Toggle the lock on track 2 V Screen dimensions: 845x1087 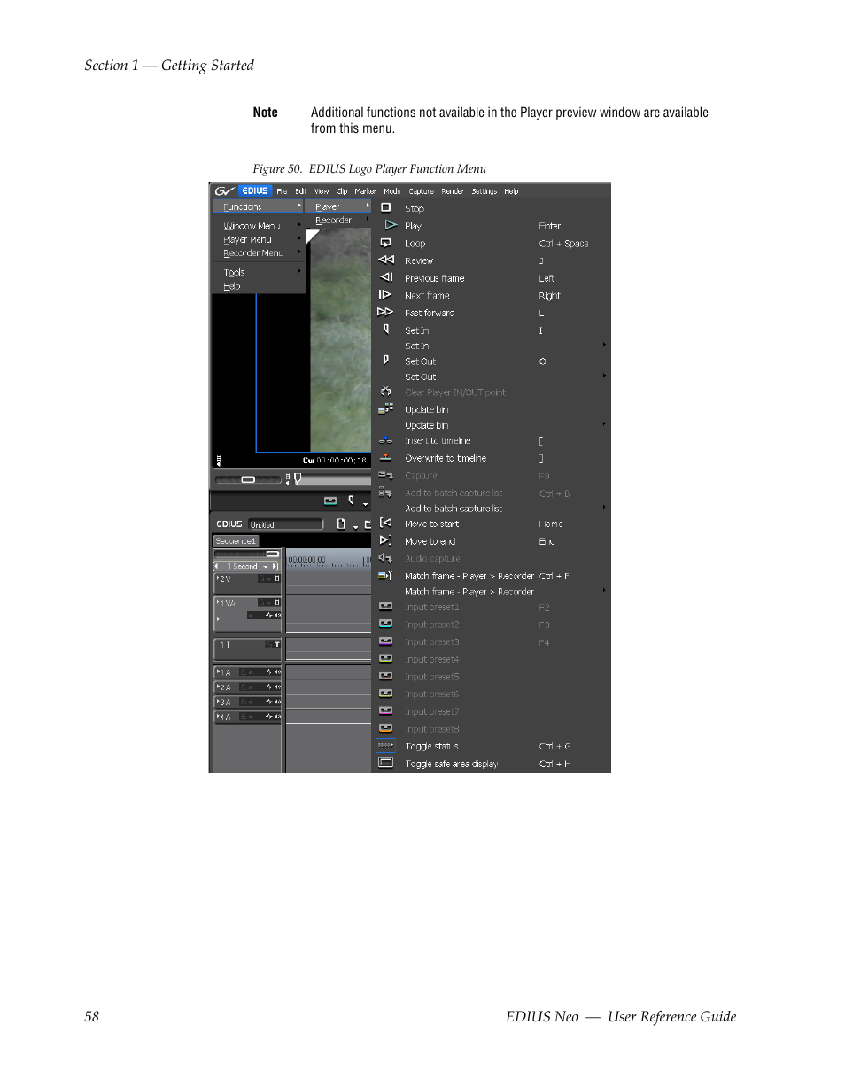(x=262, y=578)
